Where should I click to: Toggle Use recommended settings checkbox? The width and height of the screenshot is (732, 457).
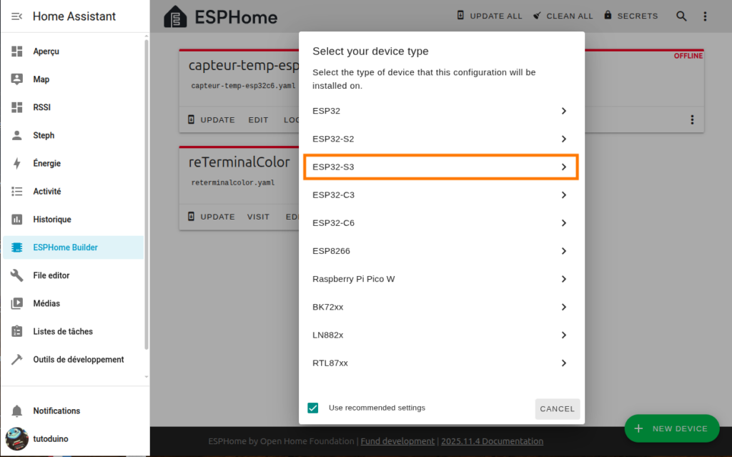pos(313,408)
